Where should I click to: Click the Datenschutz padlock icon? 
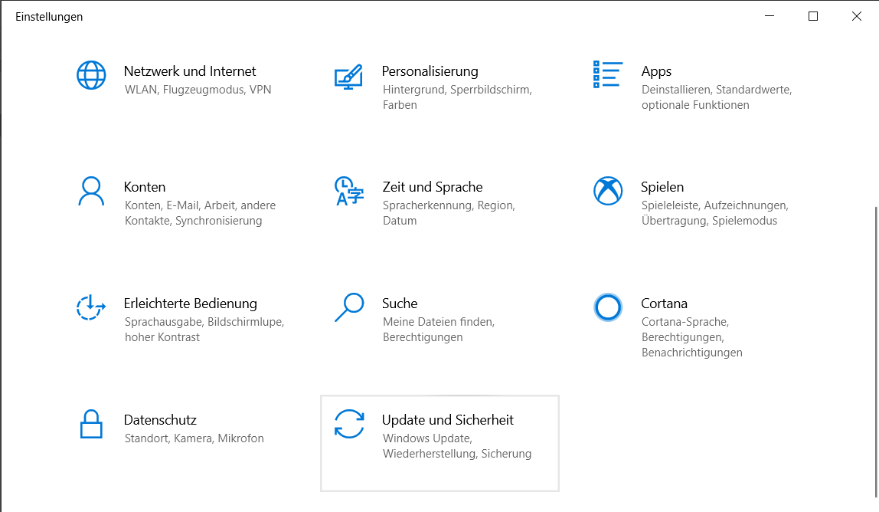pyautogui.click(x=91, y=424)
